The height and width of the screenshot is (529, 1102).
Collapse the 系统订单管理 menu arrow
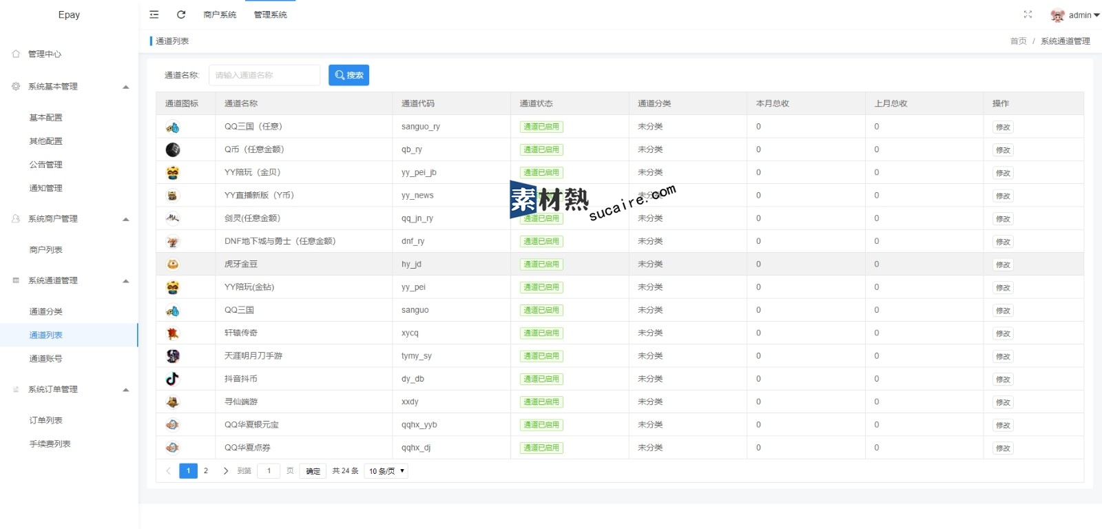126,390
